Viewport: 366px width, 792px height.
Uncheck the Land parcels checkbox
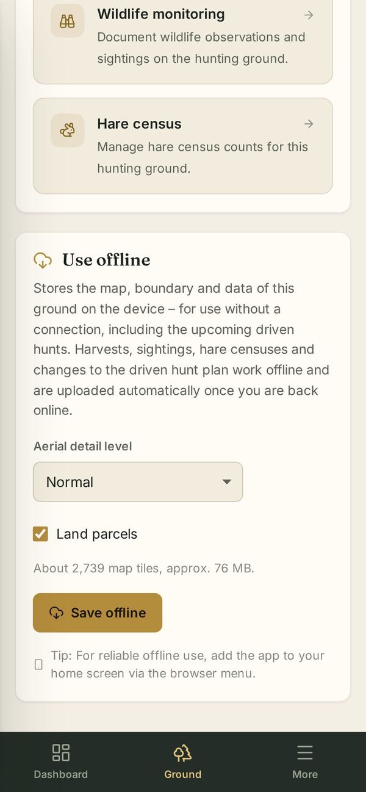pos(40,534)
